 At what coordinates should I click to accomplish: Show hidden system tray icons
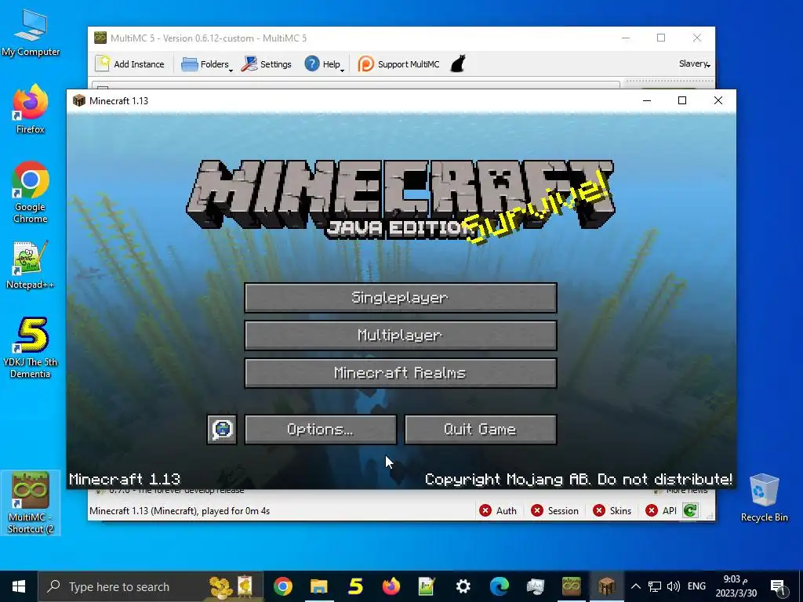point(635,586)
